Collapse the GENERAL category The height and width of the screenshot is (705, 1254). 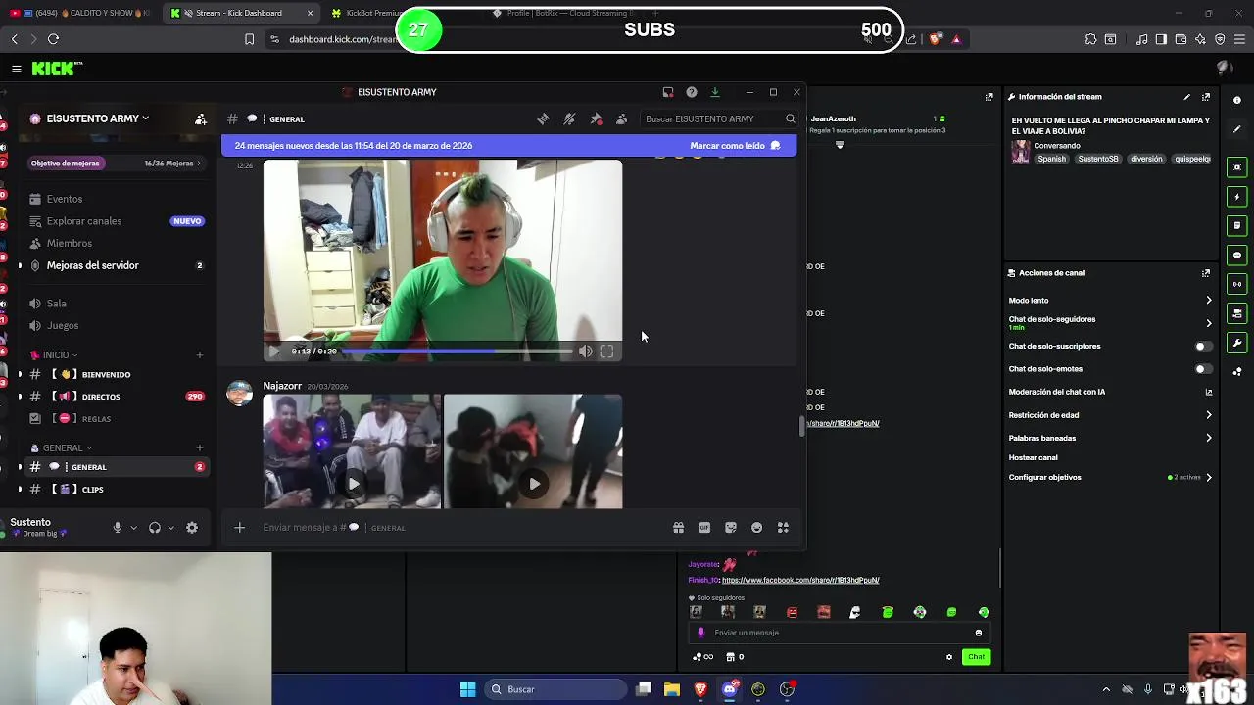[x=62, y=448]
